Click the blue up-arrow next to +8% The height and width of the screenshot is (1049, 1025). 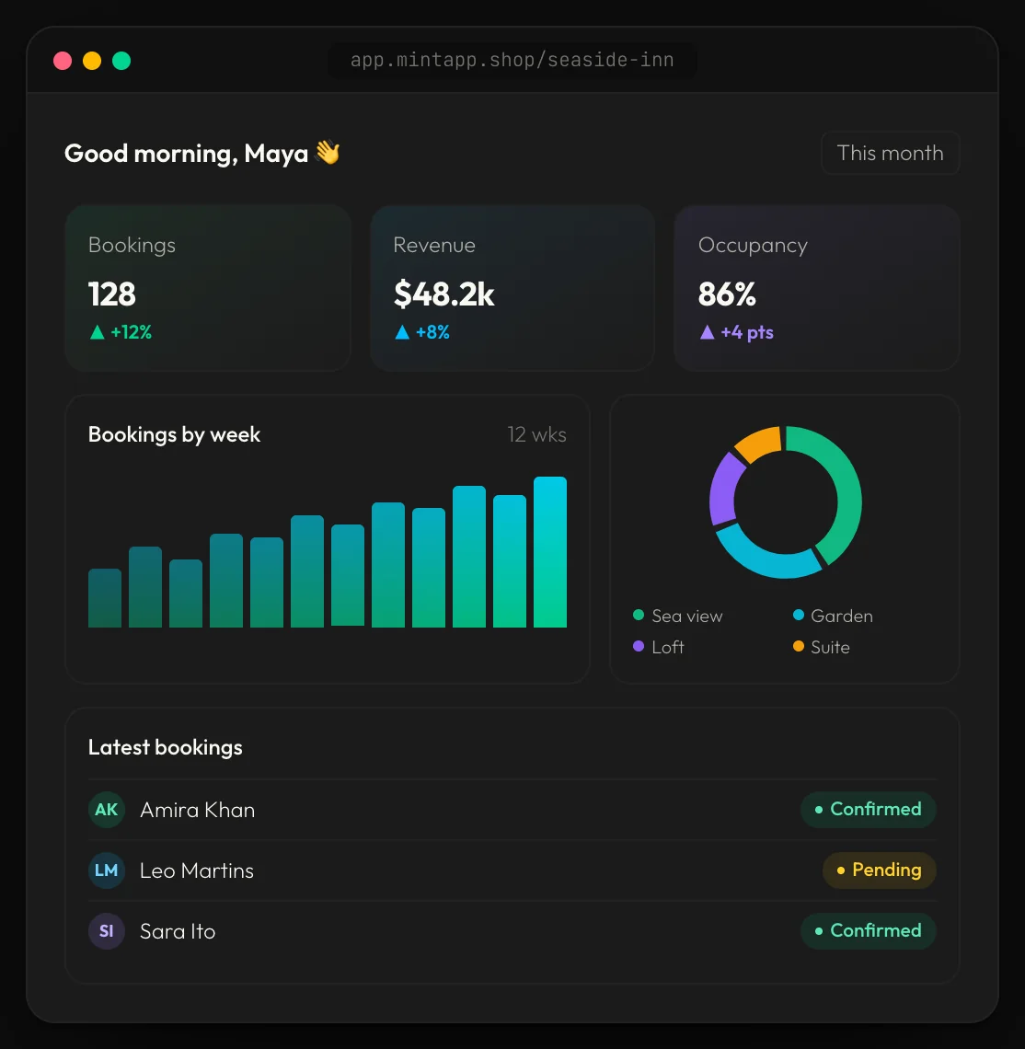(402, 332)
